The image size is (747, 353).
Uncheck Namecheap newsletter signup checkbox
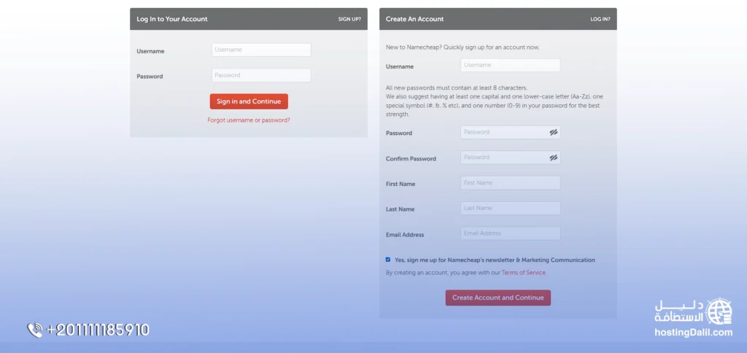[388, 260]
